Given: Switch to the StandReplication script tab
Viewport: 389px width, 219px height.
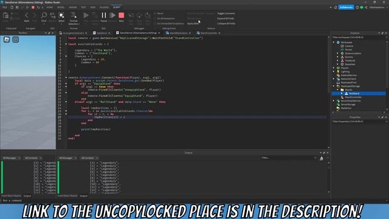Looking at the screenshot, I should coord(178,33).
